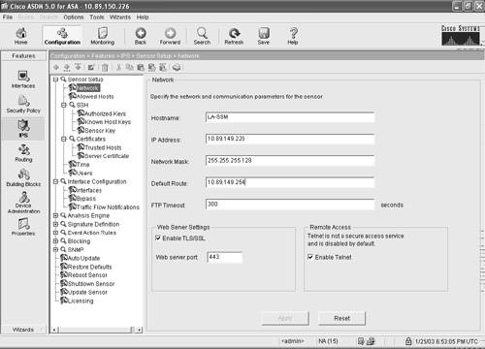
Task: Switch to the Features tab
Action: click(x=23, y=56)
